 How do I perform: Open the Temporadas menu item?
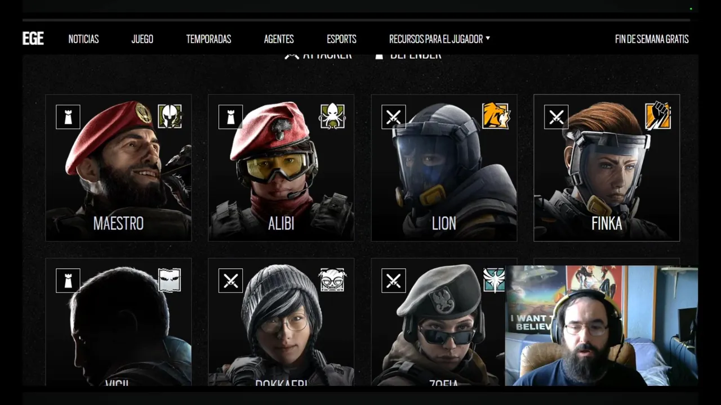(x=208, y=39)
